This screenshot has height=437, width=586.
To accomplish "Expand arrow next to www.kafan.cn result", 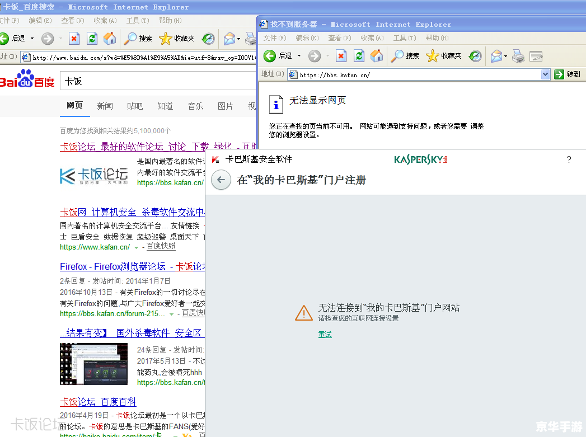I will tap(136, 248).
